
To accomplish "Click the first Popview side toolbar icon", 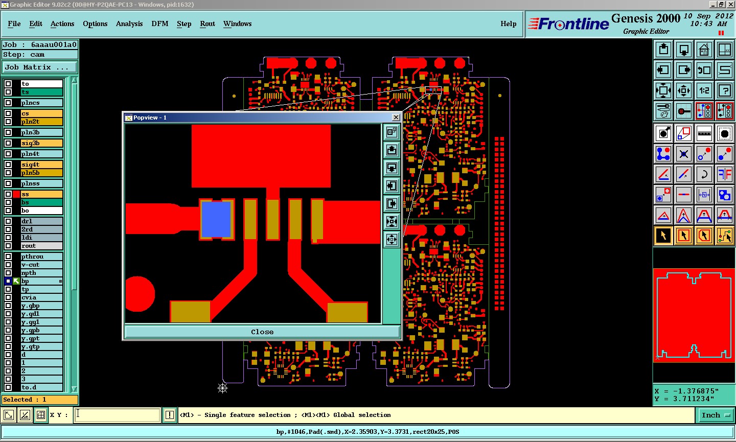I will 392,132.
